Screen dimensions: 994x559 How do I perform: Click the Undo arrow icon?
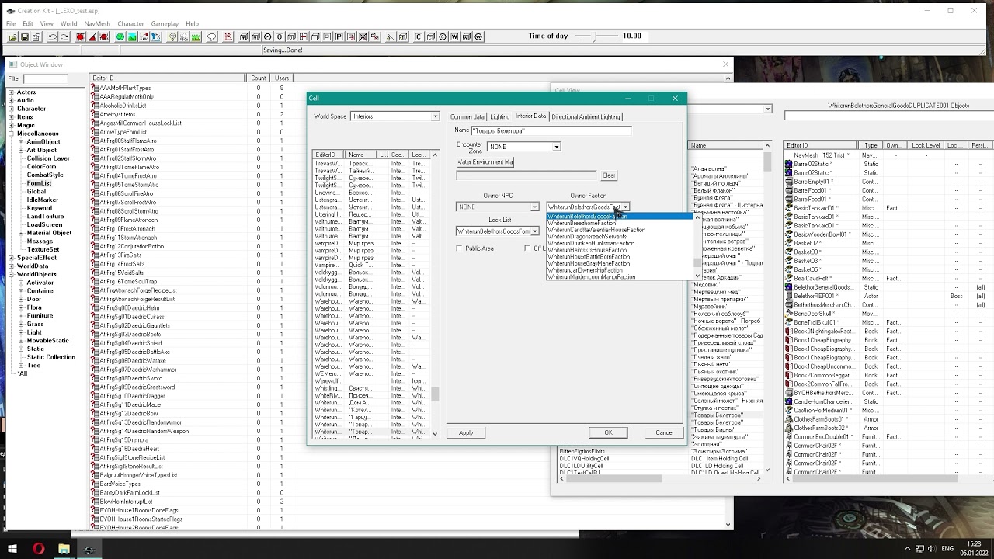point(53,36)
